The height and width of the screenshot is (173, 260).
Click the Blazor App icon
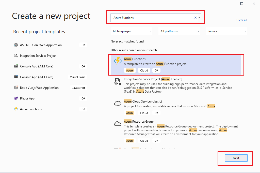tap(16, 98)
